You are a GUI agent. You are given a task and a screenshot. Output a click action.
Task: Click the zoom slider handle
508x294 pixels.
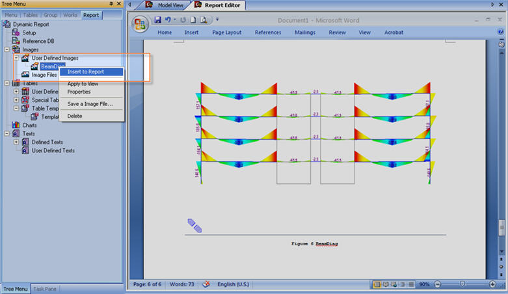pos(464,284)
